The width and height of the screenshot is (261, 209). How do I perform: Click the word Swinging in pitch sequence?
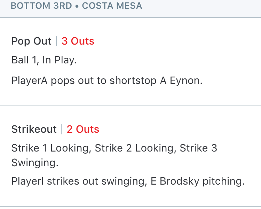click(35, 163)
